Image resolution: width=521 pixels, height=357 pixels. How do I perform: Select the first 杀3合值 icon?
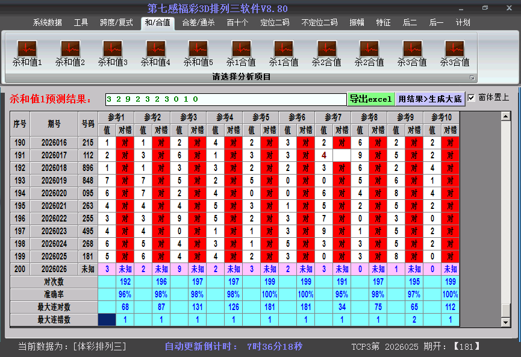[x=412, y=51]
